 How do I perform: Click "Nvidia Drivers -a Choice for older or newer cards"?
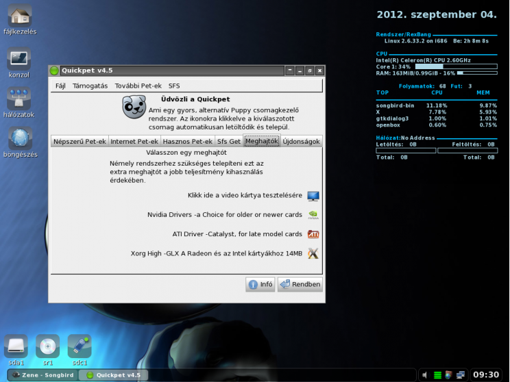(x=225, y=215)
